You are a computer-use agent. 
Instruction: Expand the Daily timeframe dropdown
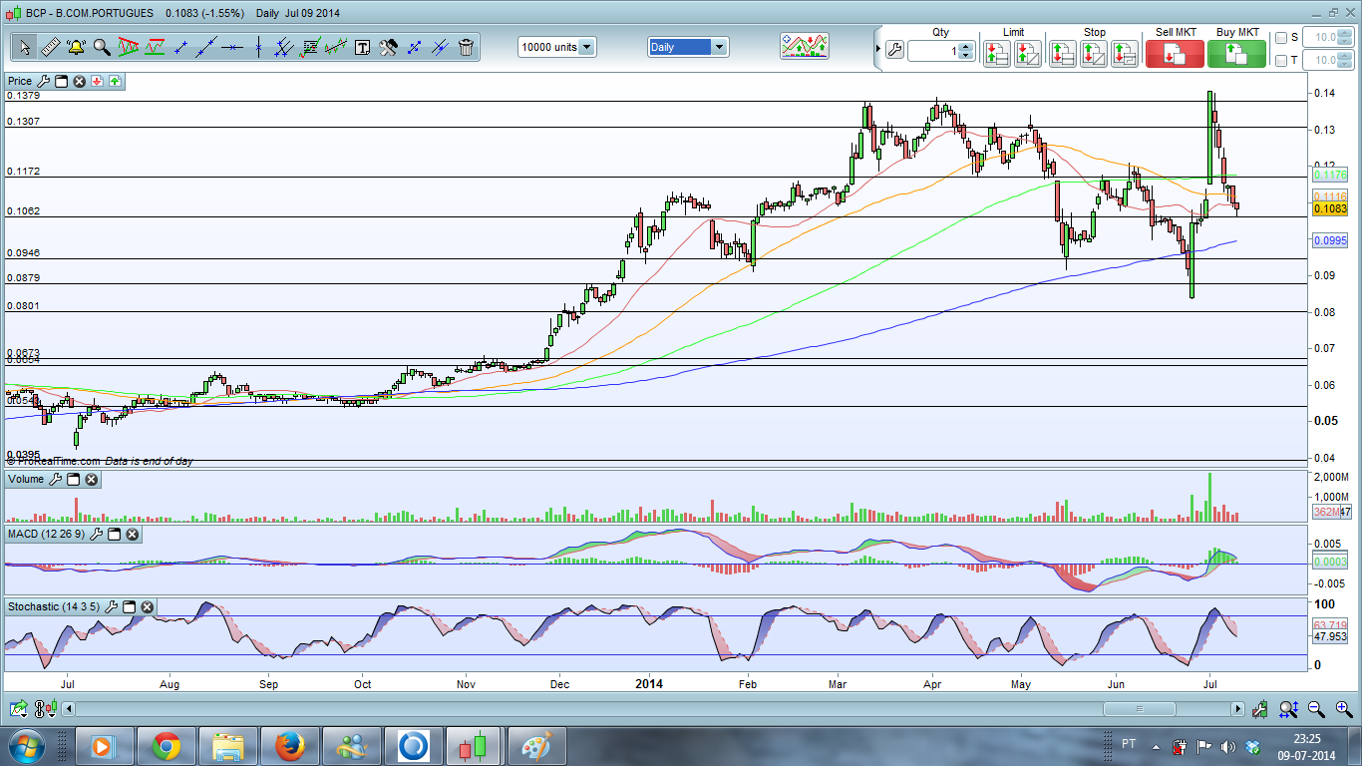pyautogui.click(x=719, y=47)
